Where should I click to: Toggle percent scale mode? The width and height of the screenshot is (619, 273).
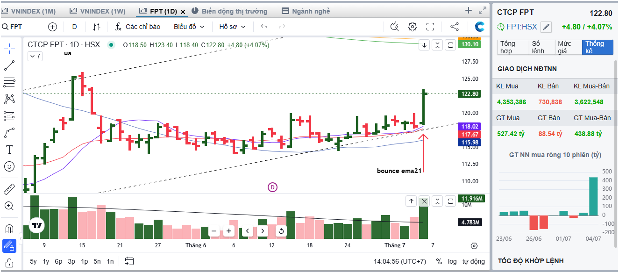tap(439, 262)
